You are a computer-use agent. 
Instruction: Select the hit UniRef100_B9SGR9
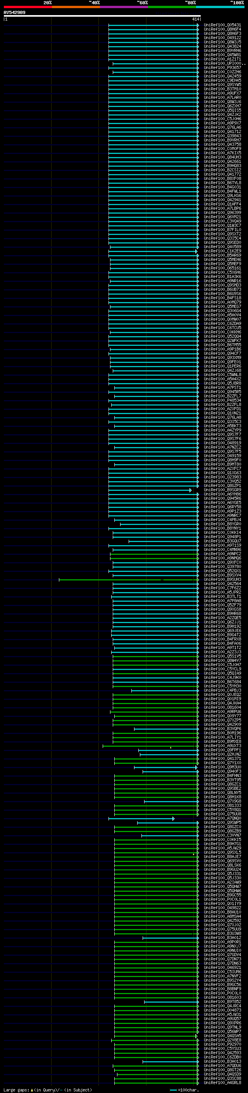tap(222, 490)
